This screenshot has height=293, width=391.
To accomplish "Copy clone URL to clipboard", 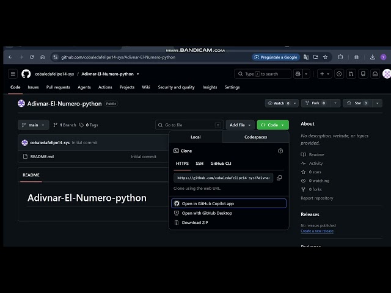I will (279, 178).
